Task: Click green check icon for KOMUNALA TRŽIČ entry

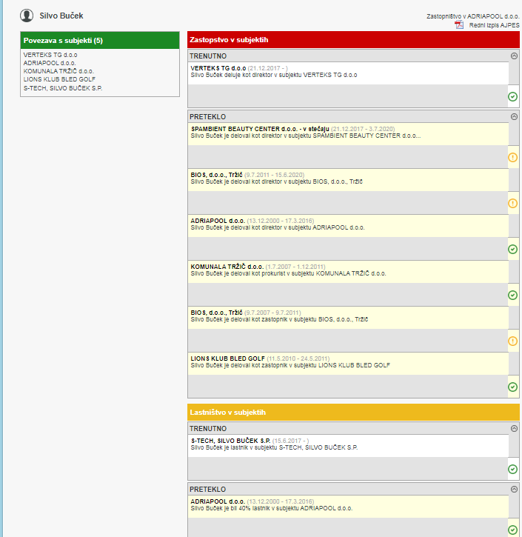Action: [x=512, y=295]
